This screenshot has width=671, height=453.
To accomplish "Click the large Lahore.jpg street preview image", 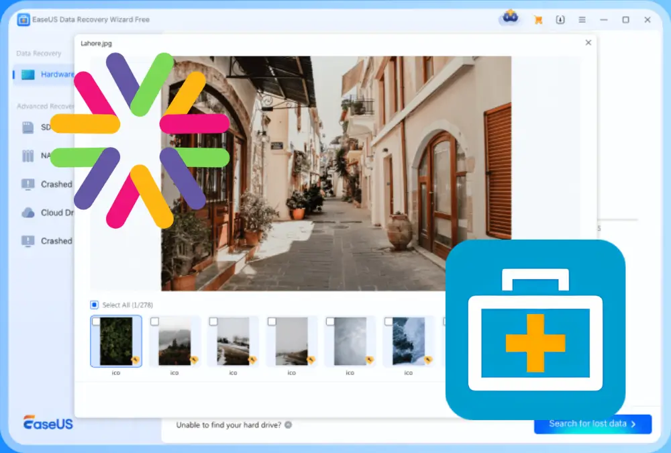I will (336, 173).
